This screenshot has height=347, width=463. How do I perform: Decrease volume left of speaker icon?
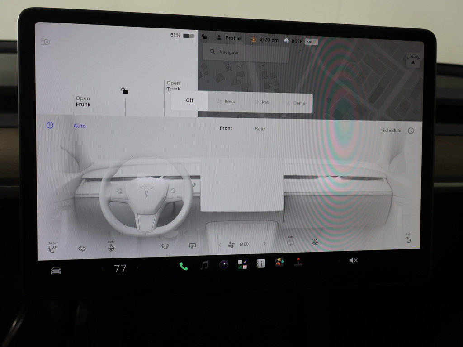click(x=339, y=261)
